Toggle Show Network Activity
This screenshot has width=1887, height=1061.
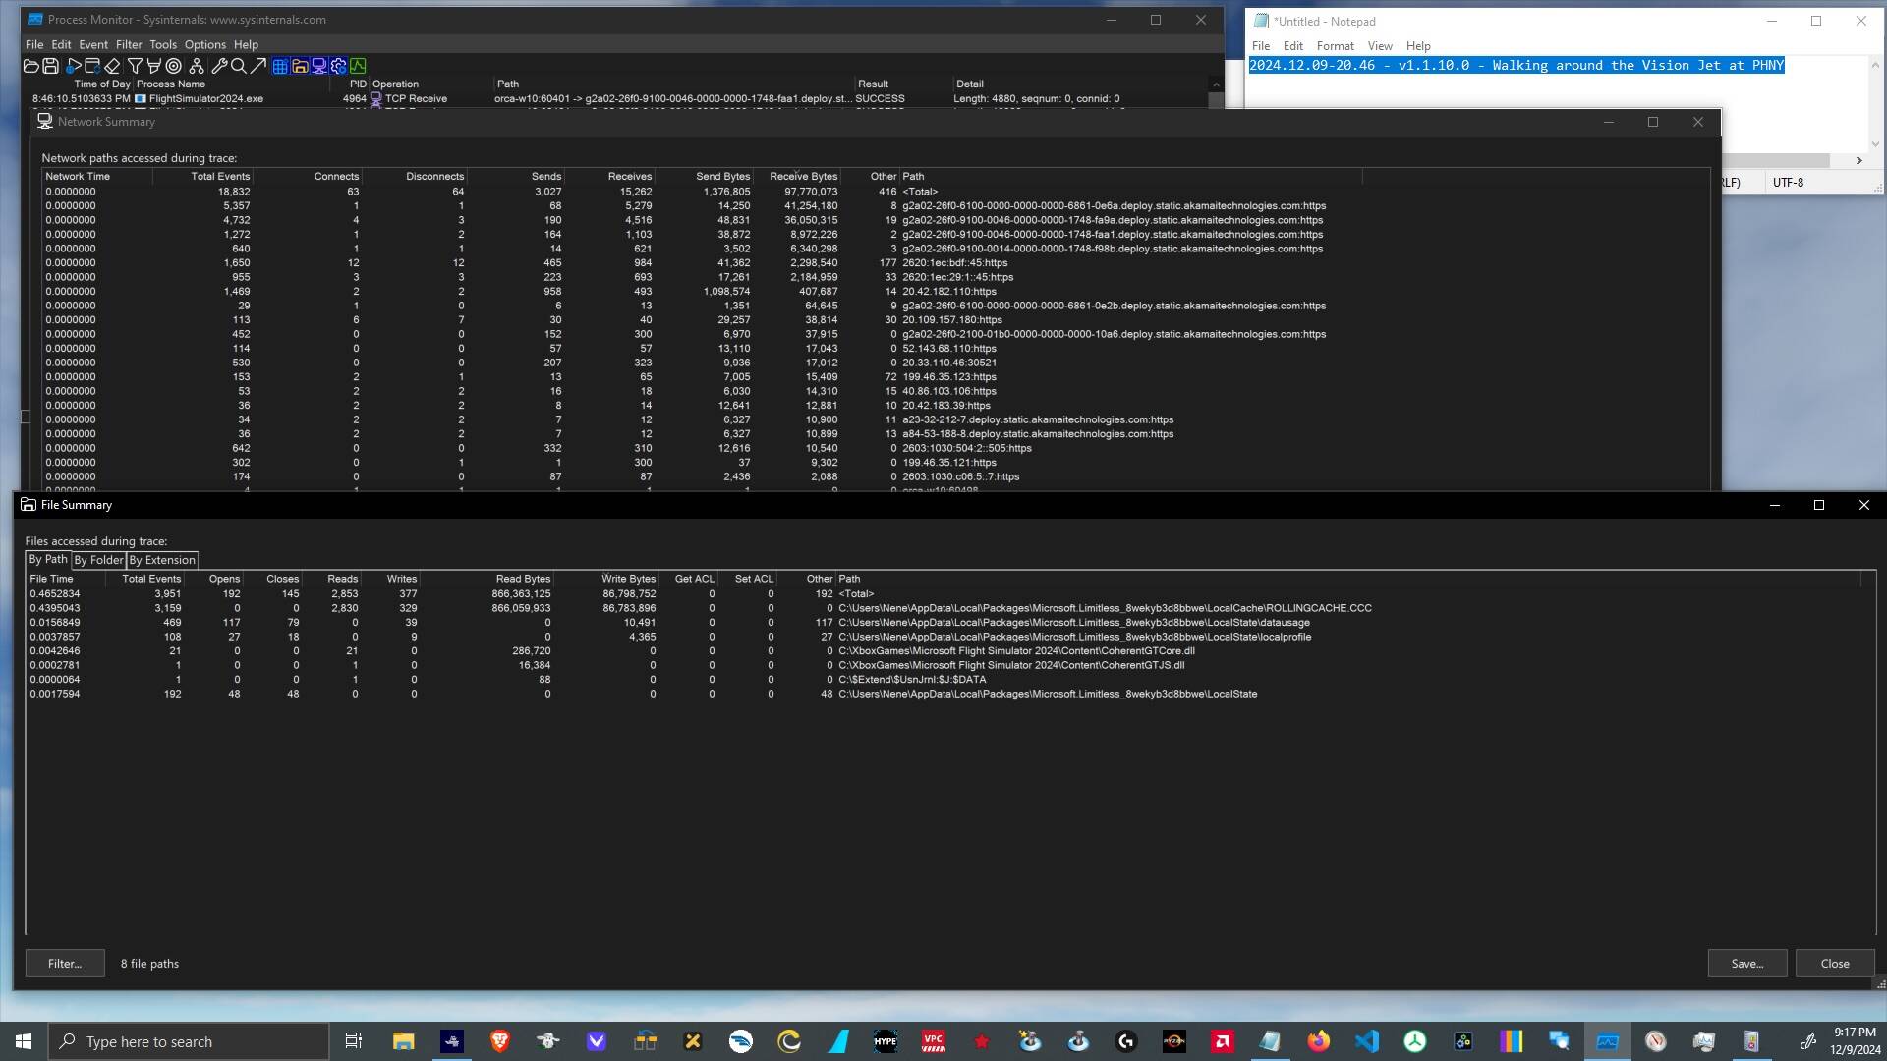[x=319, y=66]
